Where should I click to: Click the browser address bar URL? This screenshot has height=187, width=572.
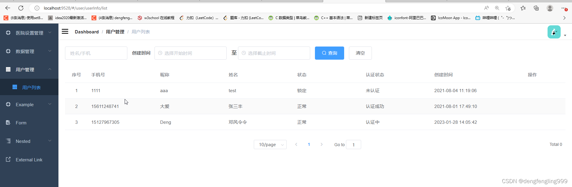pos(75,8)
